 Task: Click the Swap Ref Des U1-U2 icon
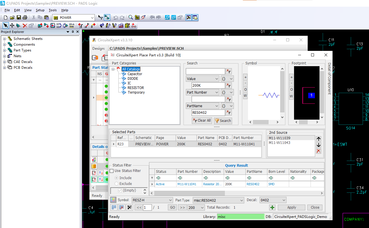[x=59, y=26]
